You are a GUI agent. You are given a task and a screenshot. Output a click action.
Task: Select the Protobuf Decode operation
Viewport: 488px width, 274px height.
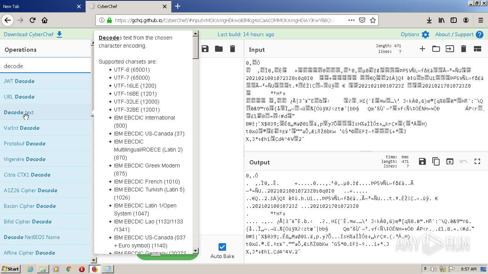[x=45, y=143]
